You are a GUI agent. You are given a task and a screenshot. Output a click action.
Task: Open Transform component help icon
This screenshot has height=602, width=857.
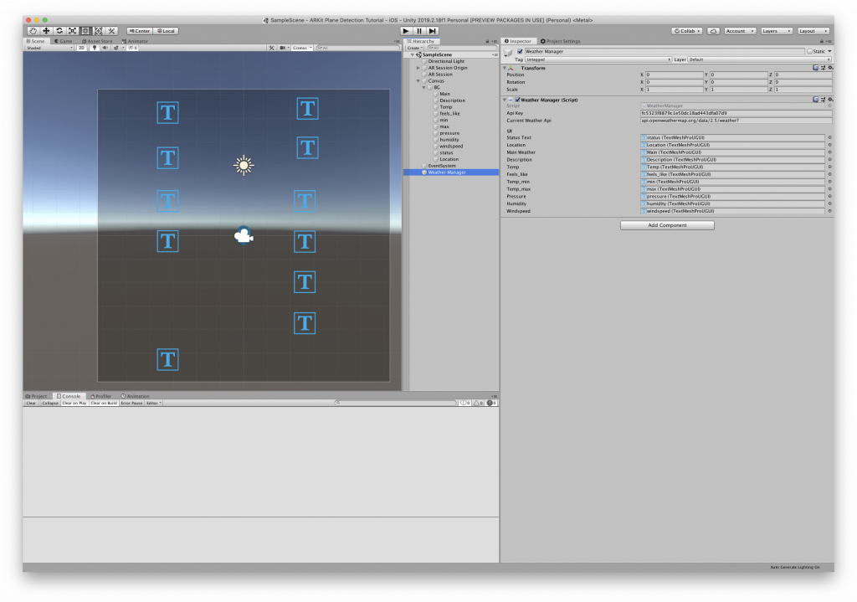(815, 68)
